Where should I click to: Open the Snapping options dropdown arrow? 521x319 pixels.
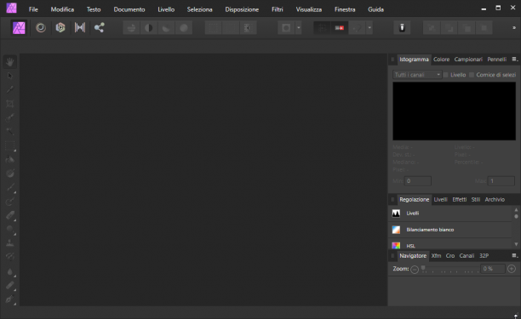369,28
